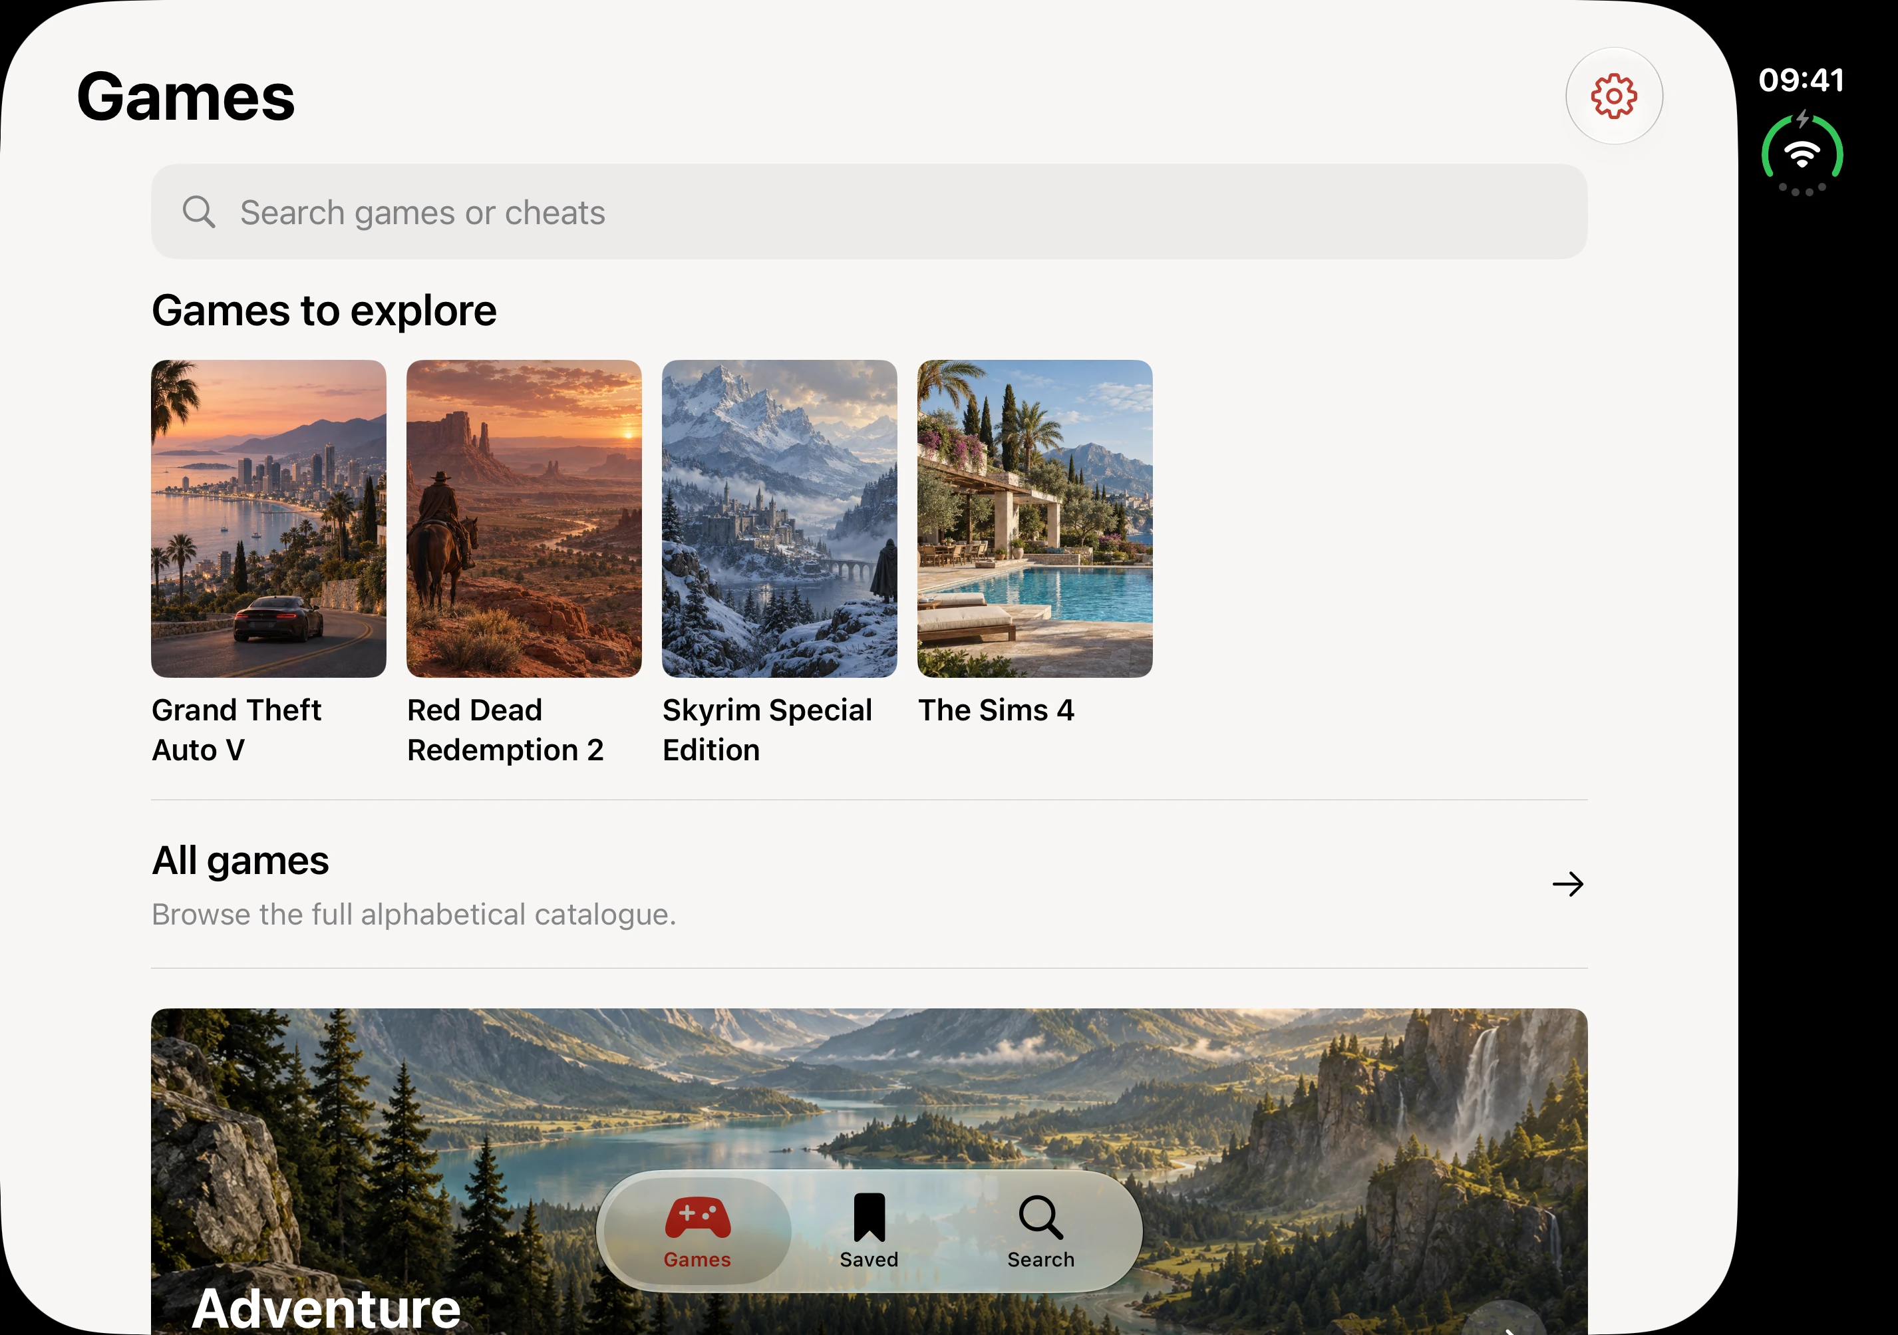Focus the 'Search games or cheats' field
The image size is (1898, 1335).
(868, 212)
